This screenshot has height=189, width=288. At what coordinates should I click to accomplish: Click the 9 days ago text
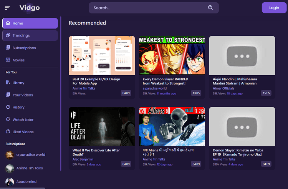coord(94,164)
